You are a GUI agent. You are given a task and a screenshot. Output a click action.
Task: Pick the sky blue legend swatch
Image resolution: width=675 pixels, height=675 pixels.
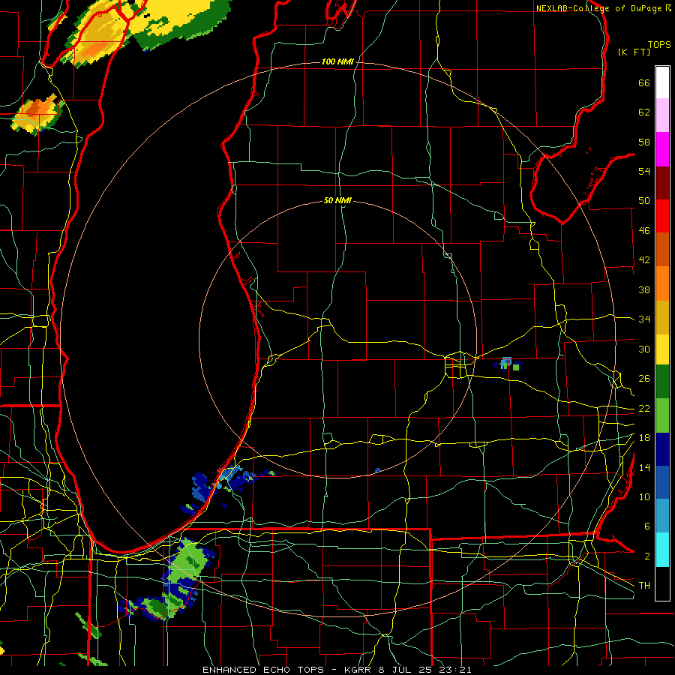point(662,516)
